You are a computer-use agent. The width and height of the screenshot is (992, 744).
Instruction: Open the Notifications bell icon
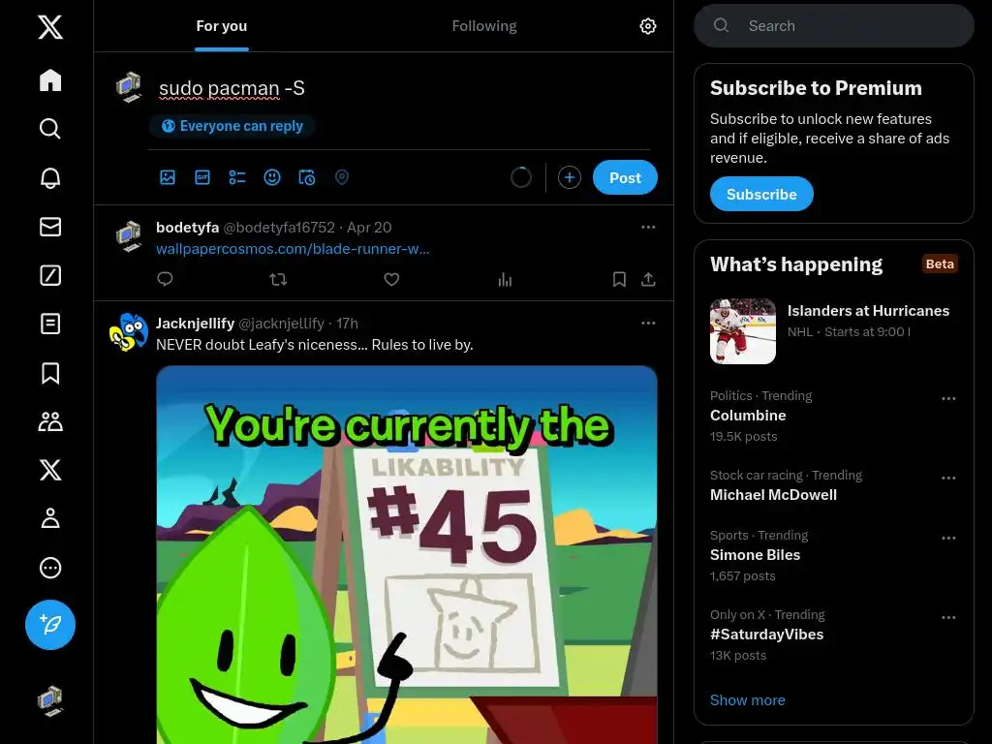(x=50, y=178)
